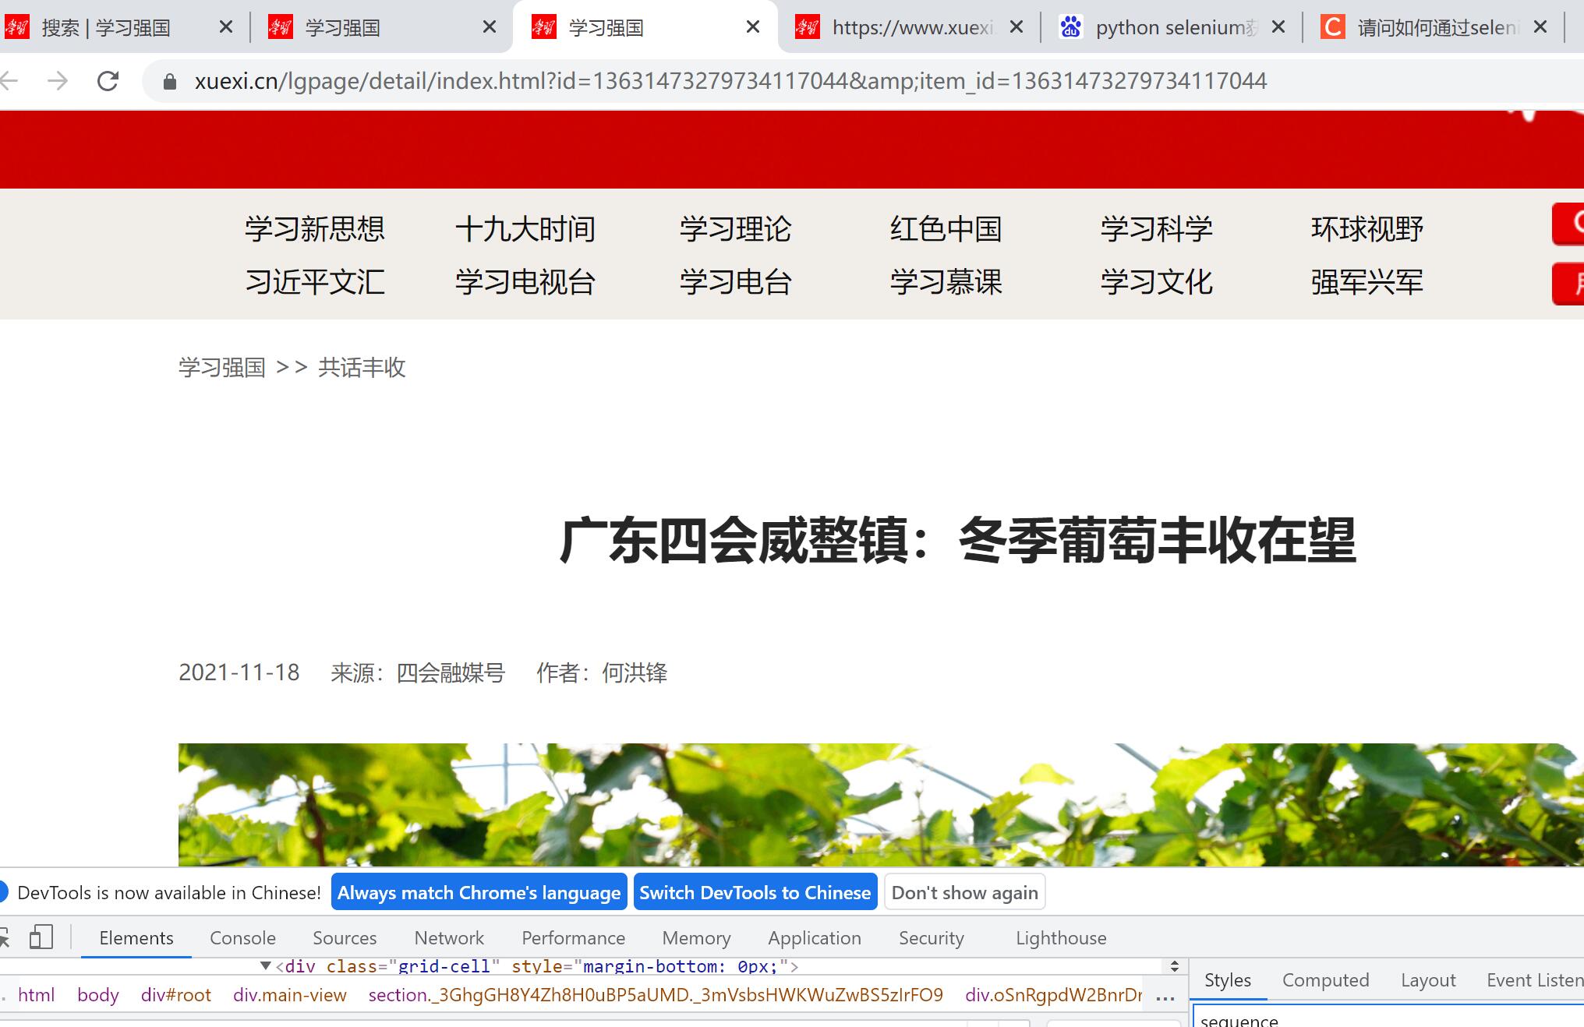Open the Network panel tab
The height and width of the screenshot is (1027, 1584).
point(449,937)
